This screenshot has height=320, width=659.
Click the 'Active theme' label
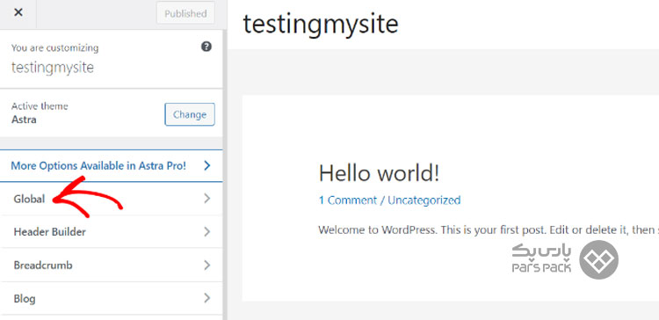[40, 106]
